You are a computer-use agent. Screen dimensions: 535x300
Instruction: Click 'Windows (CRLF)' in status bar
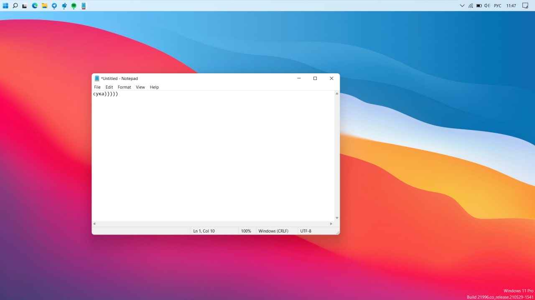pyautogui.click(x=273, y=231)
